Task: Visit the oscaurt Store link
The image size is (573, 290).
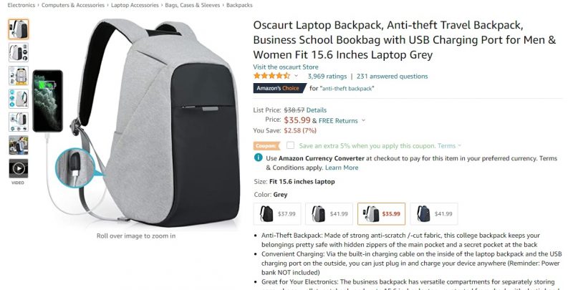Action: [x=286, y=67]
